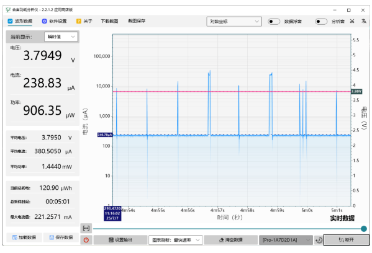
Task: Click the 截图保存 save screenshot item
Action: click(137, 21)
